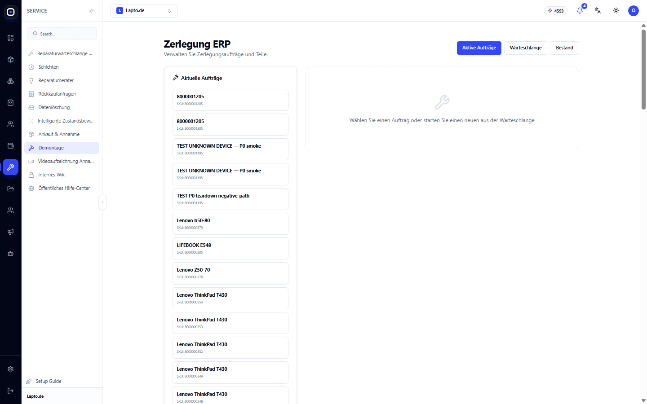Select the Lenovo b50-80 order

pos(230,224)
